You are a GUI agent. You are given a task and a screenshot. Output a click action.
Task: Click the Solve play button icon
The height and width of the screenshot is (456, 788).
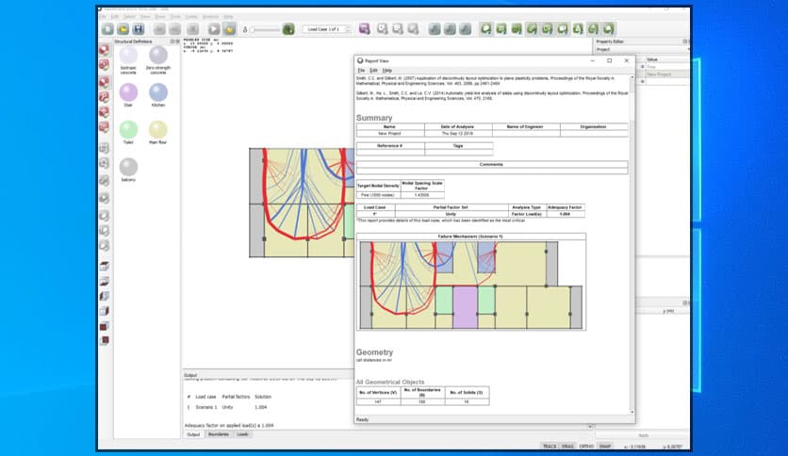(214, 29)
